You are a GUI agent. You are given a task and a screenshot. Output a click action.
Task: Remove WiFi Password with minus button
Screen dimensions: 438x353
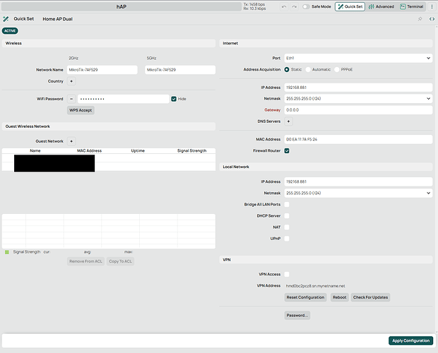tap(71, 99)
